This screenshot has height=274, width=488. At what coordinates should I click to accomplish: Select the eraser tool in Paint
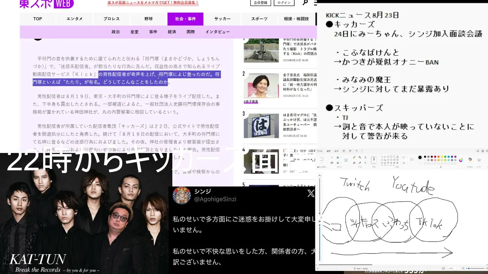click(x=354, y=163)
